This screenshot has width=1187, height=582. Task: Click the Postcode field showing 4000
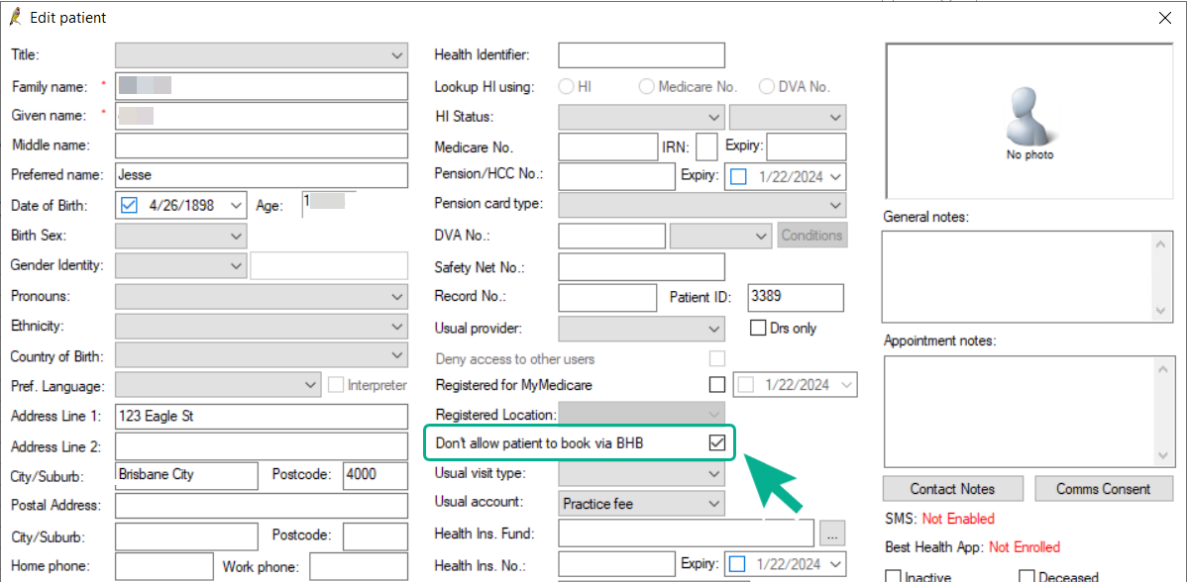[376, 475]
